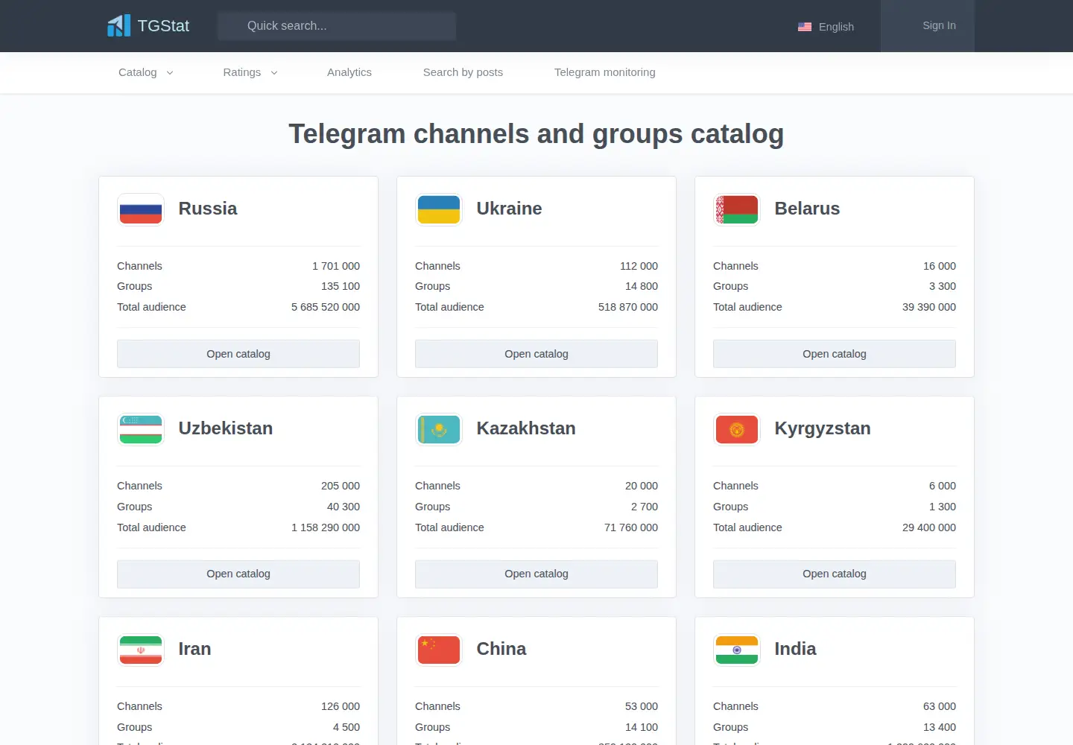Click the Belarus flag icon
The height and width of the screenshot is (745, 1073).
(x=737, y=209)
